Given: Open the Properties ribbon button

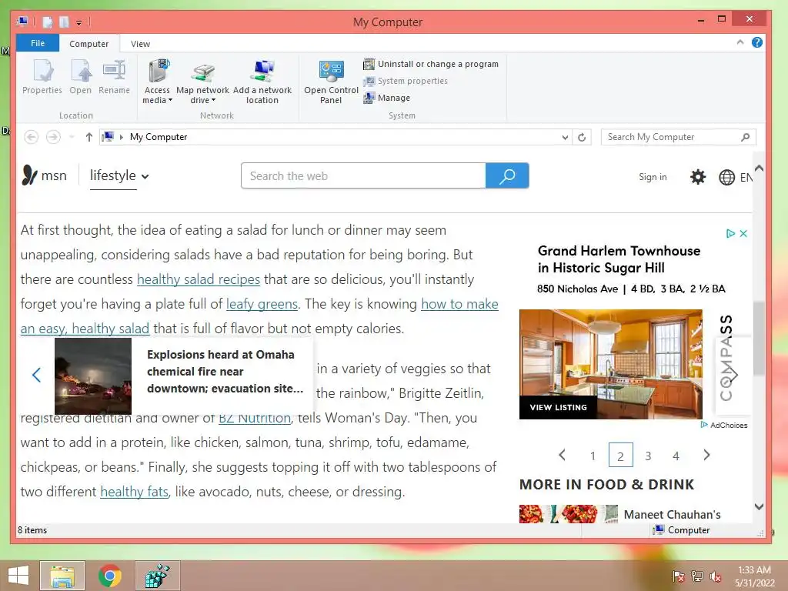Looking at the screenshot, I should (42, 77).
